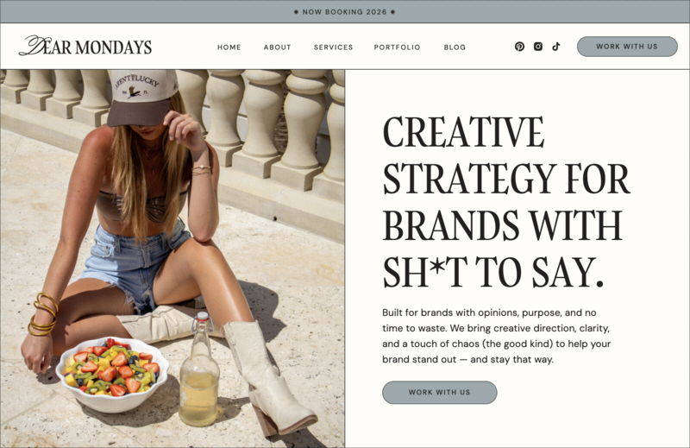Click the Built for brands paragraph
Viewport: 690px width, 448px height.
(497, 336)
